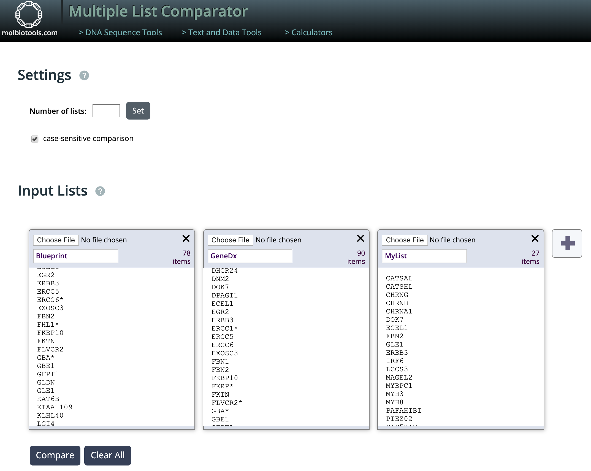Add a new list with the plus icon
Image resolution: width=591 pixels, height=471 pixels.
[x=567, y=243]
